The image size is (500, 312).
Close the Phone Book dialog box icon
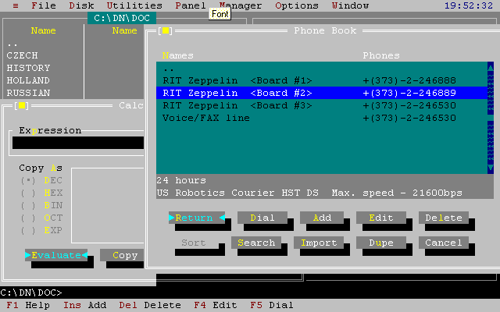click(x=166, y=30)
